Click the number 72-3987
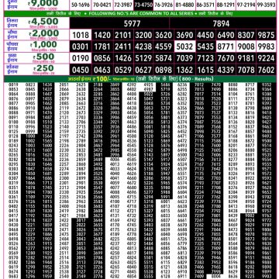Screen dimensions: 279x279 [x=123, y=5]
